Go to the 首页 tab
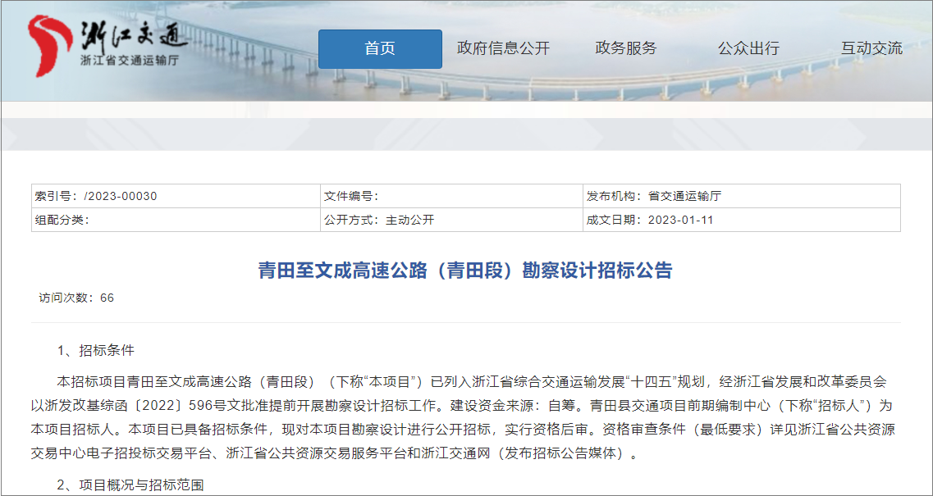This screenshot has width=933, height=496. (x=380, y=48)
